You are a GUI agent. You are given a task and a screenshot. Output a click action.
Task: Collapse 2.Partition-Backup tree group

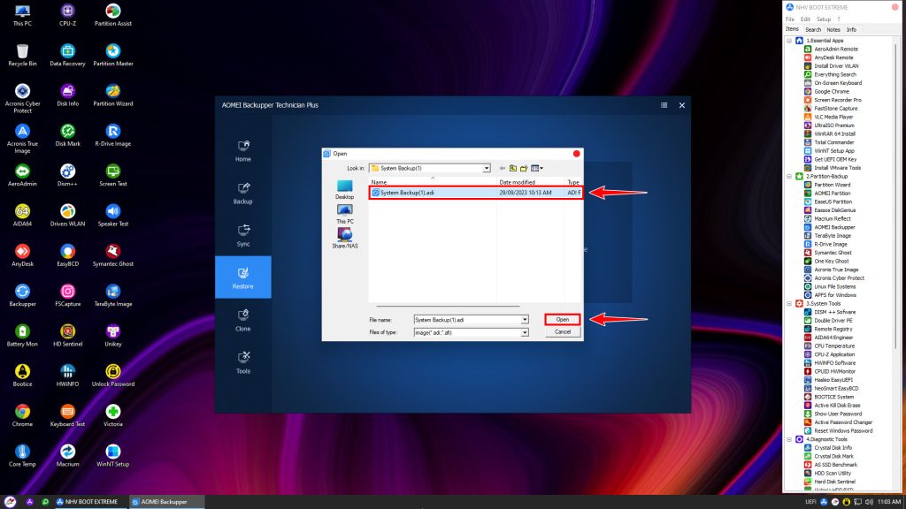(789, 177)
